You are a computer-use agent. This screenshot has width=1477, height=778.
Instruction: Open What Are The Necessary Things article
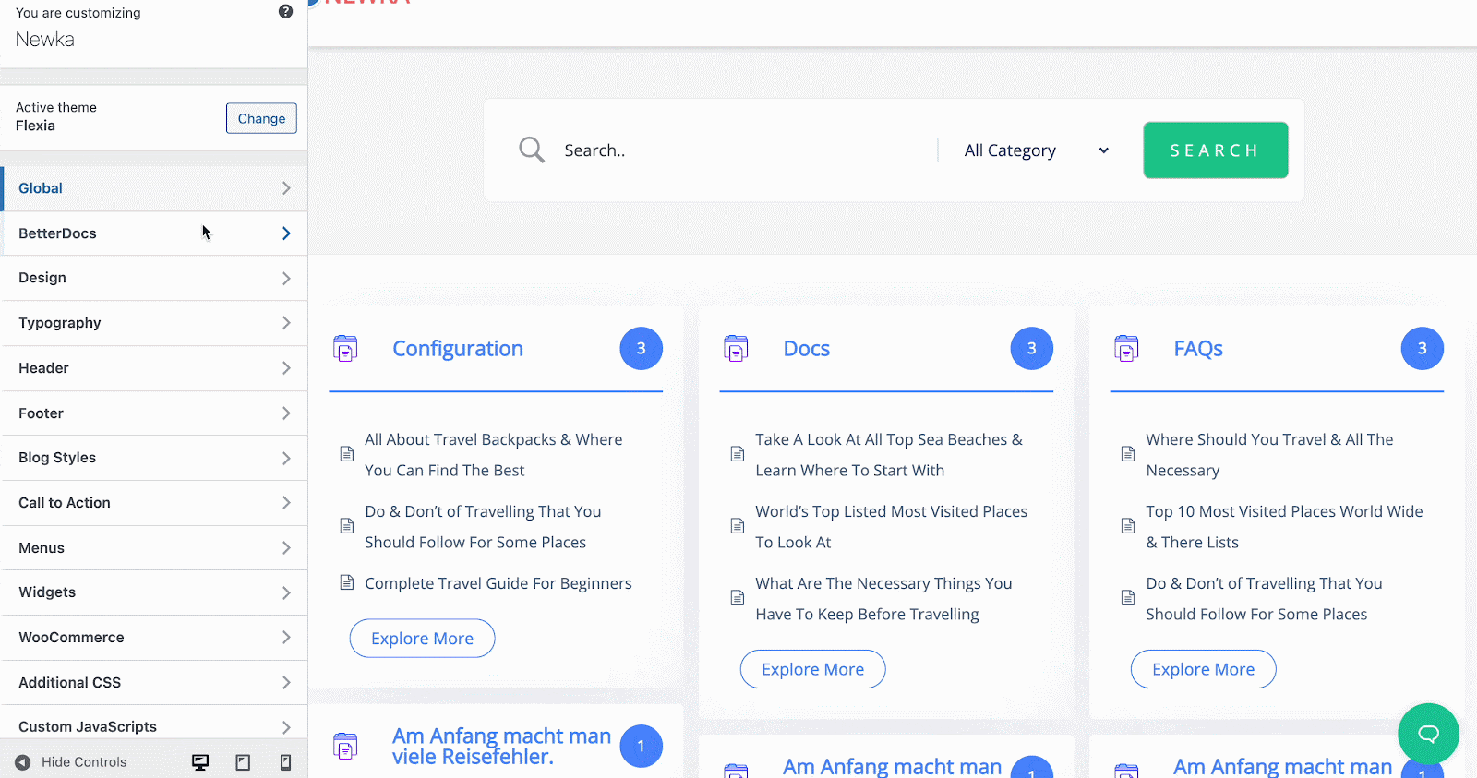[883, 599]
